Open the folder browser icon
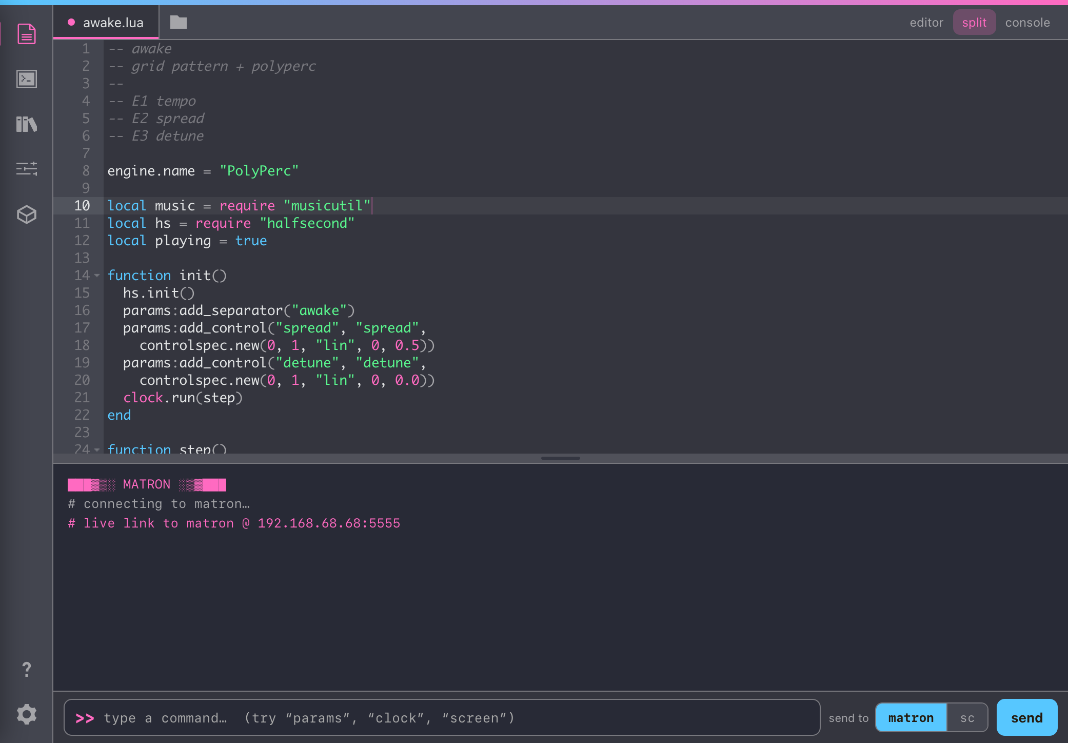The width and height of the screenshot is (1068, 743). [x=179, y=22]
